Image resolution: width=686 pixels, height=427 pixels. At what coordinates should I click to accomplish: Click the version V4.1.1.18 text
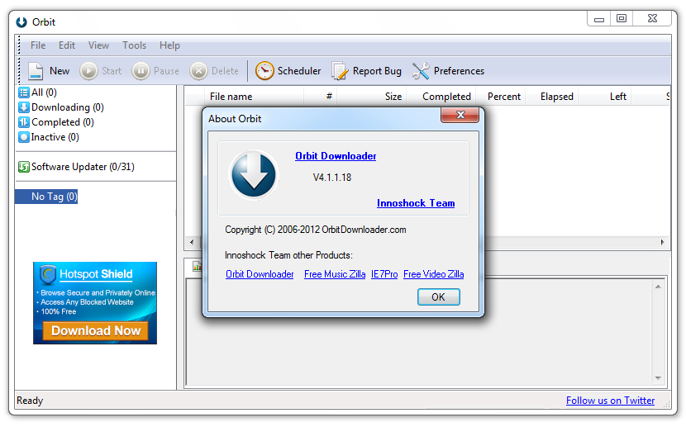click(332, 178)
